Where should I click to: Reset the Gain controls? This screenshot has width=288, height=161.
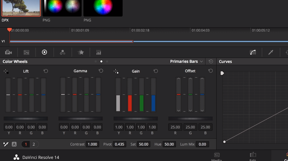click(x=156, y=71)
